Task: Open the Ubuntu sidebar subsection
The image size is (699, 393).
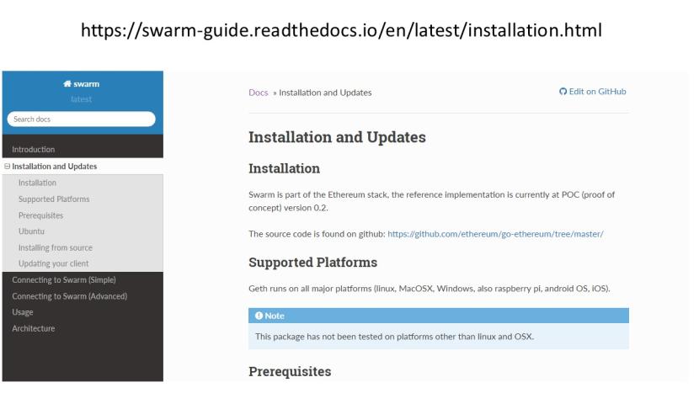Action: point(31,231)
